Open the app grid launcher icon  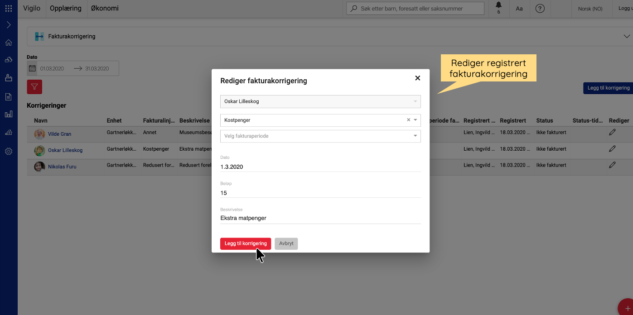9,9
